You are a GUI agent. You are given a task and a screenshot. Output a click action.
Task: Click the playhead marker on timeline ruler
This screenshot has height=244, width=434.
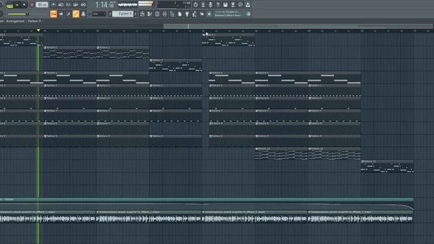tap(38, 30)
